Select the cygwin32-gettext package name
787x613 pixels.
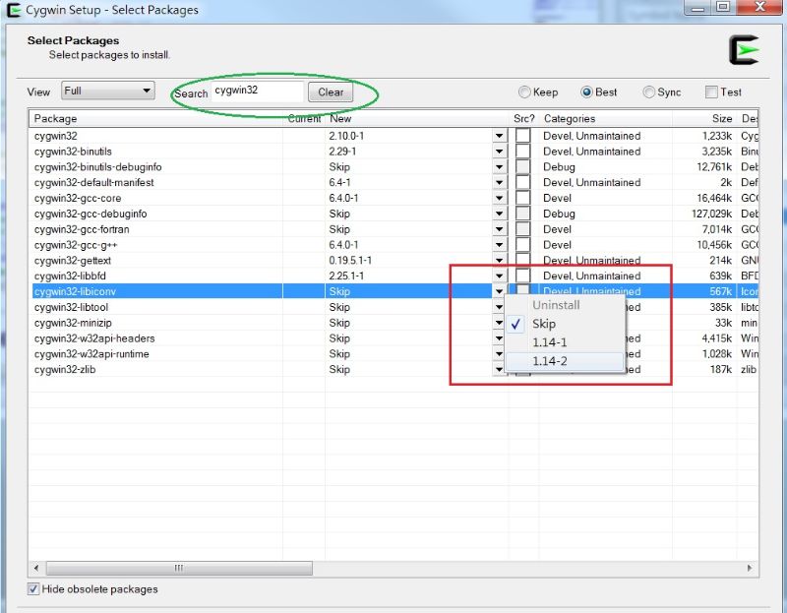(x=73, y=260)
